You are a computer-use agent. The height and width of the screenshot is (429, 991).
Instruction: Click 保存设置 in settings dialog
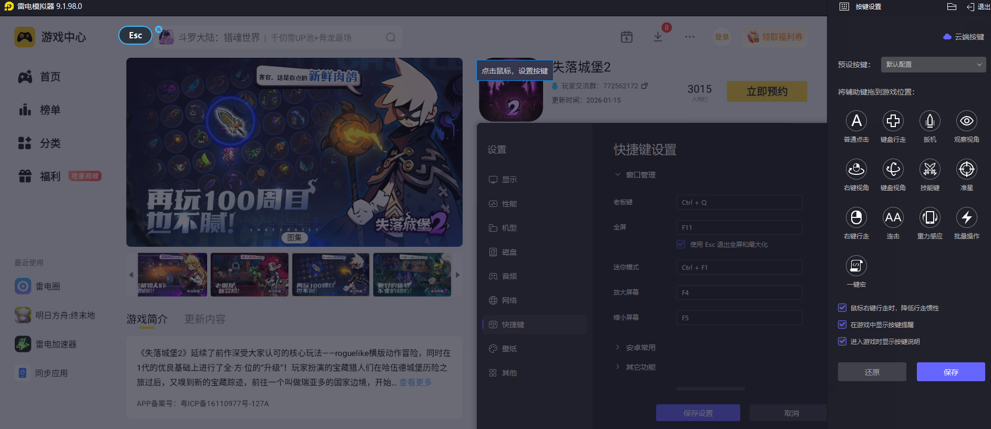click(698, 413)
